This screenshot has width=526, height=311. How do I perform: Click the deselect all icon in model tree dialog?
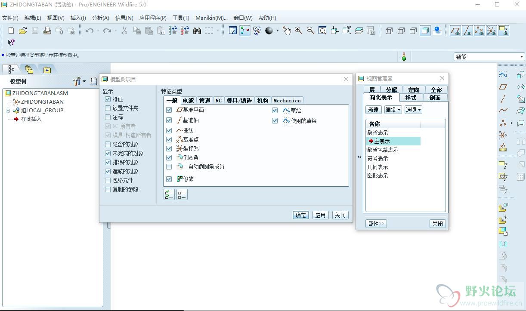click(182, 194)
